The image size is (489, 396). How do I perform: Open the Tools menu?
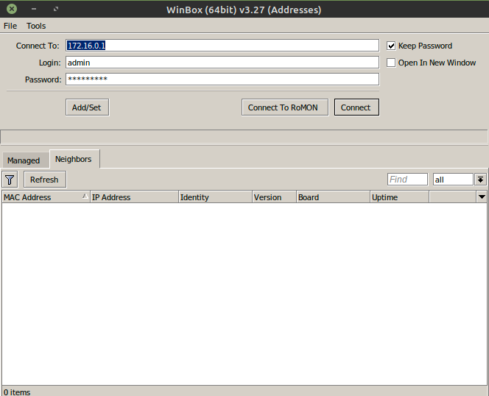click(x=36, y=26)
